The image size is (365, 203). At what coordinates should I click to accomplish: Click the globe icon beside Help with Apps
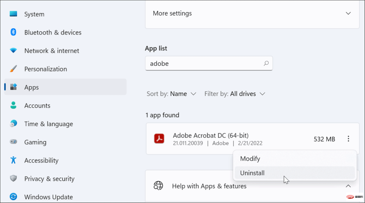158,186
